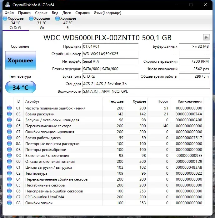Select the Переназначенные сектора attribute text
The image size is (215, 218).
[x=48, y=126]
